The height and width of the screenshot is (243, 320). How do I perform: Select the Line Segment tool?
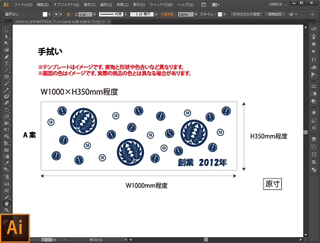(6, 70)
